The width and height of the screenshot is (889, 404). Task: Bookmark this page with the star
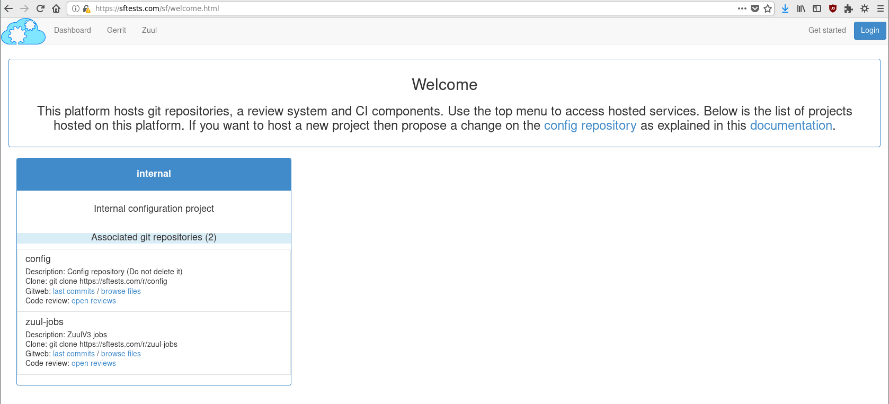(768, 8)
